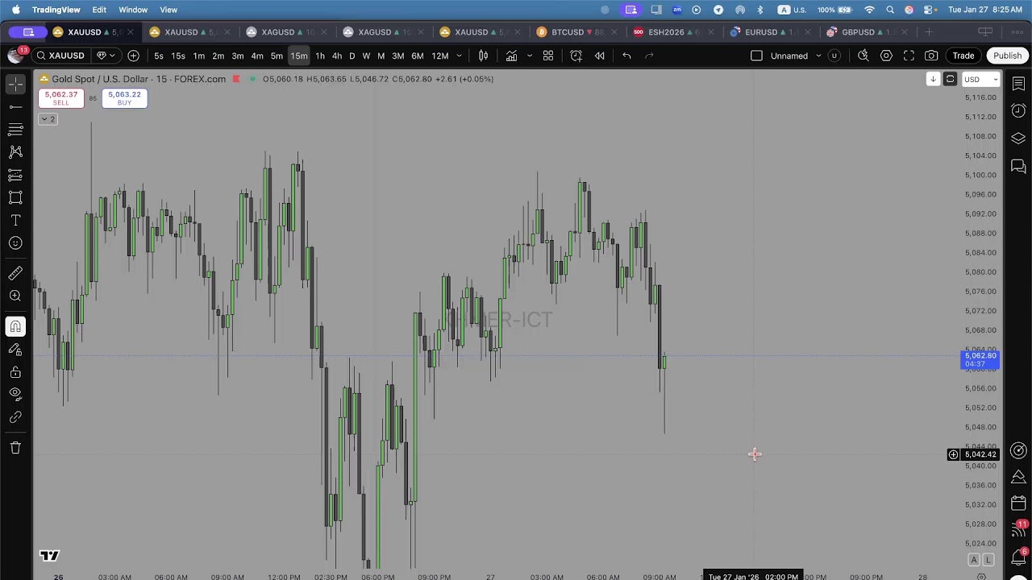Screen dimensions: 1032x580
Task: Select the text annotation tool
Action: (15, 220)
